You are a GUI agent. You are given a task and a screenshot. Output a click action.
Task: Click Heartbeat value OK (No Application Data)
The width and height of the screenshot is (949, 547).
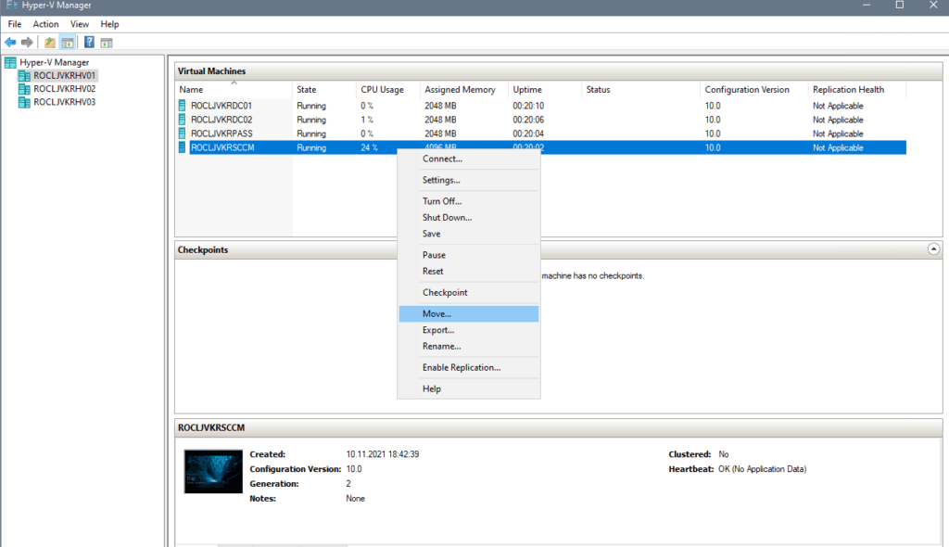coord(762,469)
